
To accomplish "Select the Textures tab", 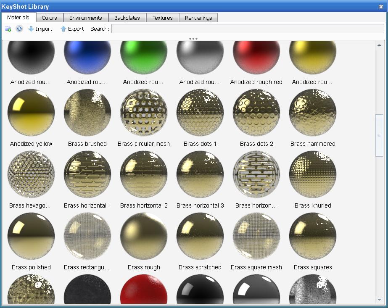I will [x=162, y=18].
